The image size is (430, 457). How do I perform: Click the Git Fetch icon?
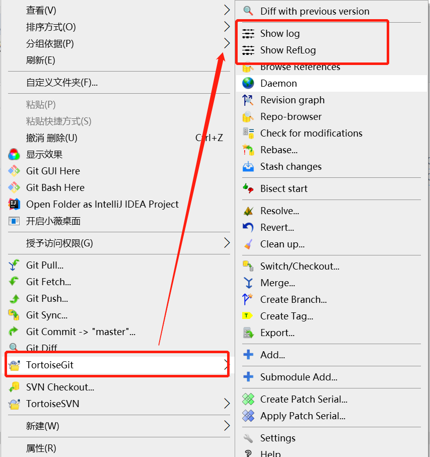(x=14, y=282)
